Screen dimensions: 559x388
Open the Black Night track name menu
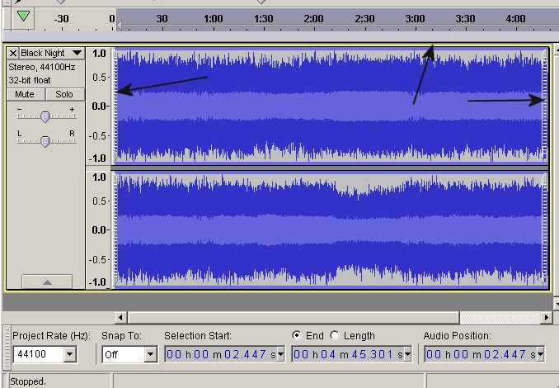point(77,53)
